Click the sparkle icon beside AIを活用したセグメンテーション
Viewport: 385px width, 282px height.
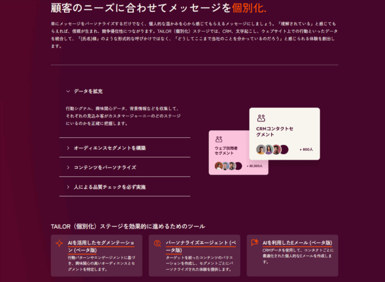(59, 243)
